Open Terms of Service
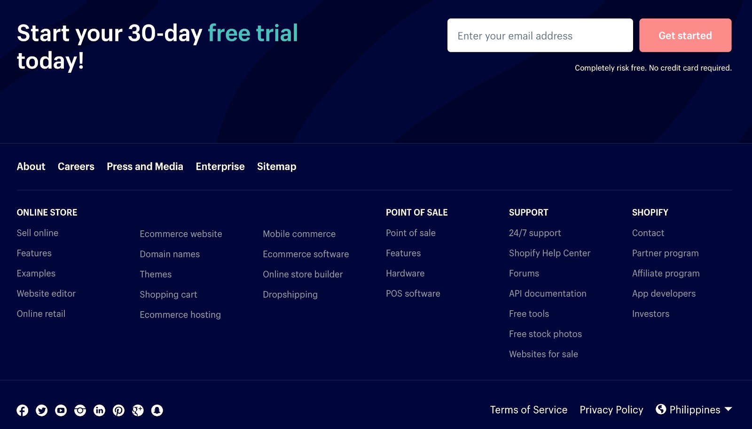 (x=529, y=410)
